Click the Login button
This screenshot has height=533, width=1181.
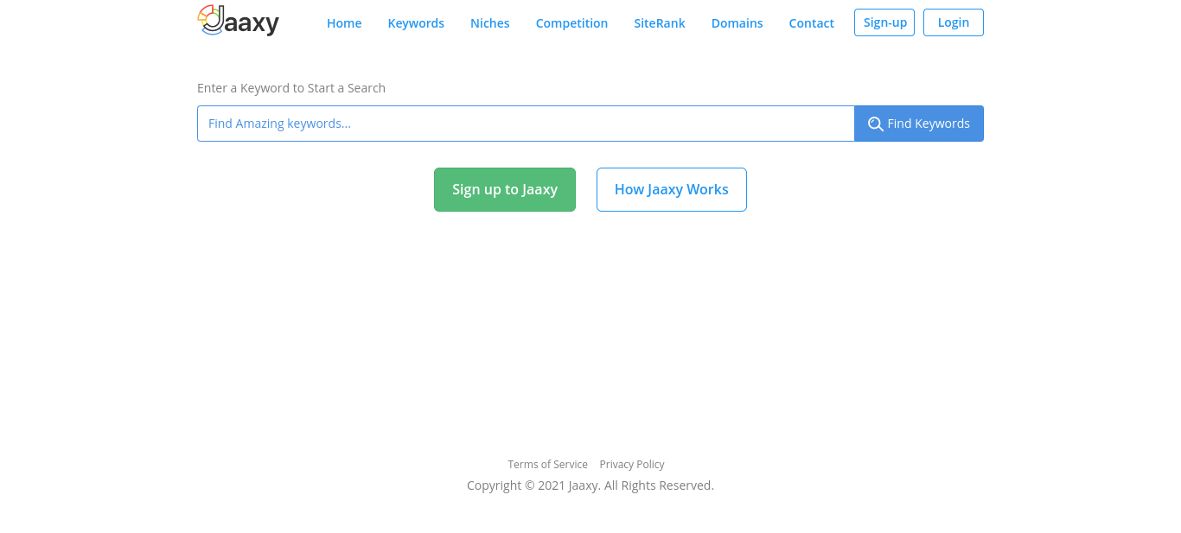(954, 22)
